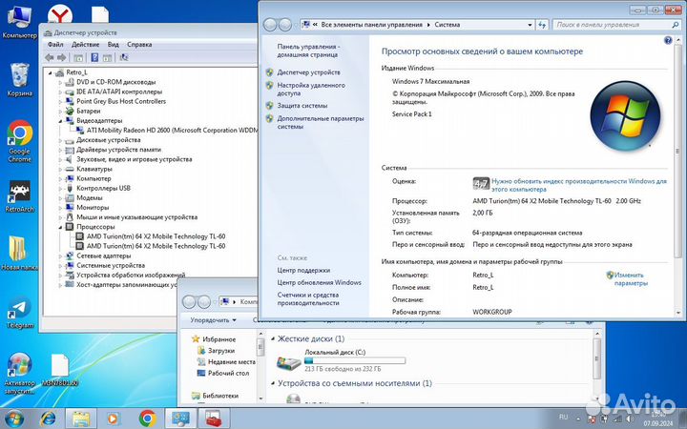Click Back button in System window
Image resolution: width=687 pixels, height=429 pixels.
click(270, 25)
